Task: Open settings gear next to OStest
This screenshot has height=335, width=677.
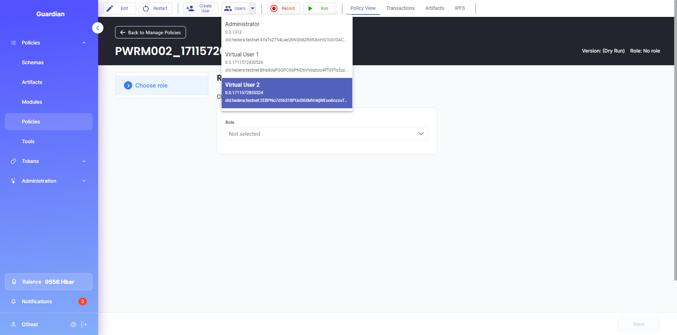Action: pos(73,324)
